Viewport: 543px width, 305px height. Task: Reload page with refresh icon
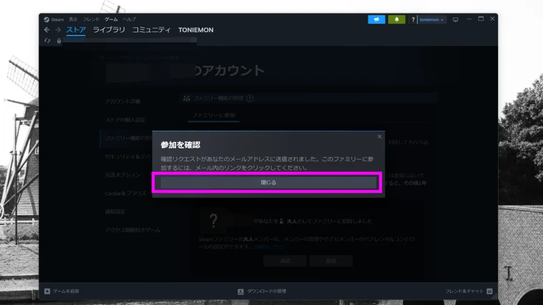[47, 41]
